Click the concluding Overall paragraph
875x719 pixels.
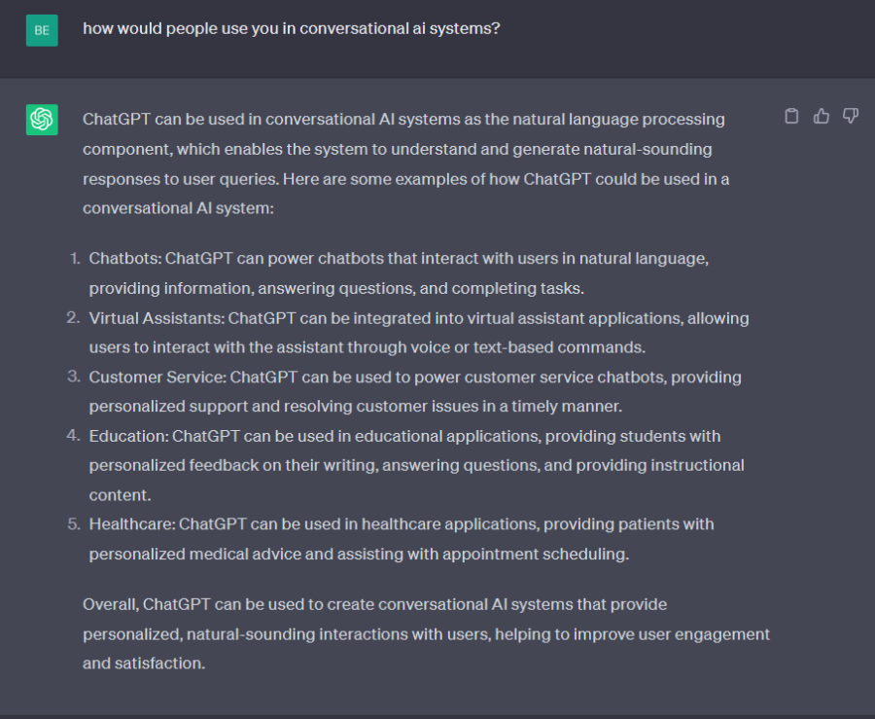coord(425,633)
